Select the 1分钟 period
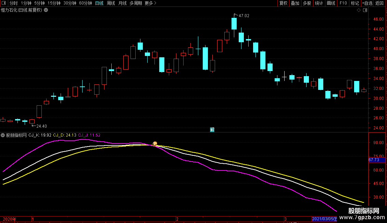This screenshot has height=223, width=387. pyautogui.click(x=26, y=3)
